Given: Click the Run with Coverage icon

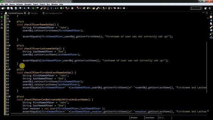Looking at the screenshot, I should click(67, 8).
